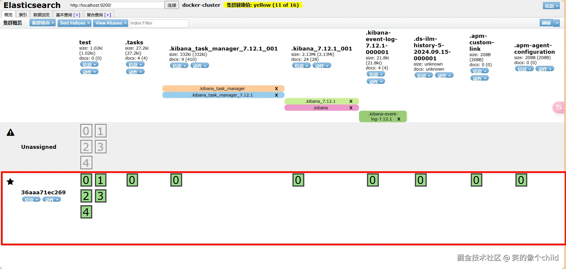Click the Unassigned row label
The width and height of the screenshot is (566, 269).
[x=39, y=147]
